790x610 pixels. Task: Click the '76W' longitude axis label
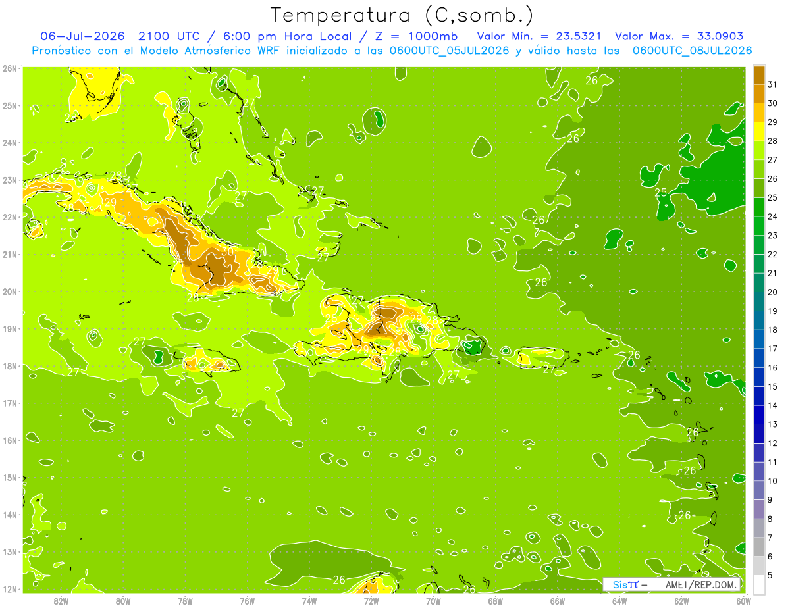[247, 601]
